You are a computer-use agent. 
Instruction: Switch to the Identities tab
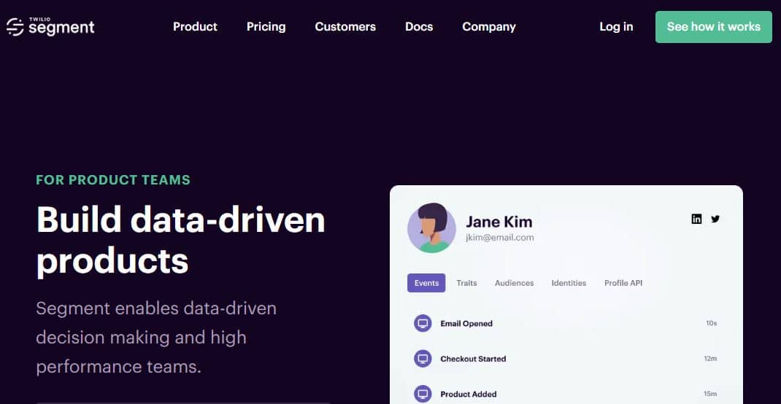click(569, 283)
